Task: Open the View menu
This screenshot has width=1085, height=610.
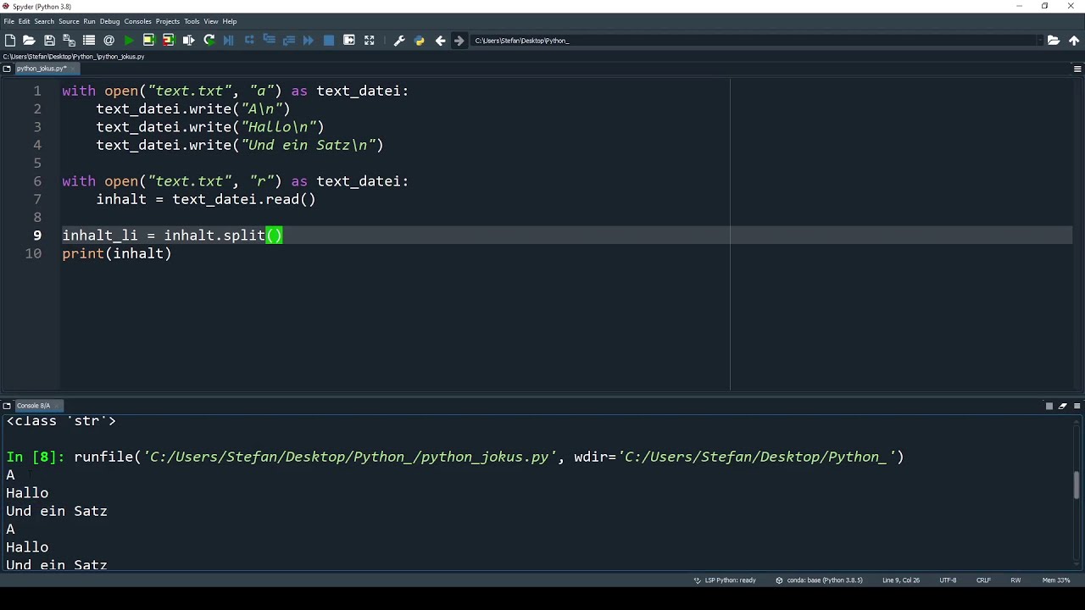Action: tap(211, 21)
